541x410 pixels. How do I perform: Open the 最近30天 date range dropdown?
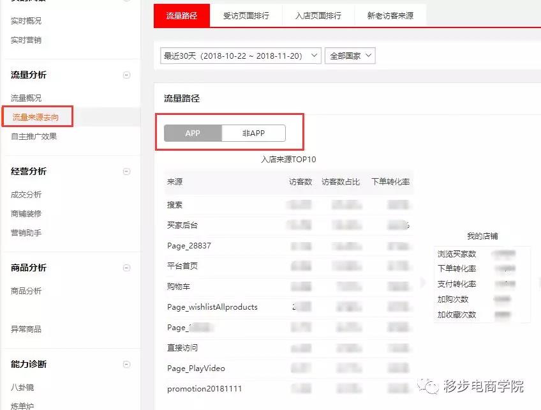(x=239, y=56)
